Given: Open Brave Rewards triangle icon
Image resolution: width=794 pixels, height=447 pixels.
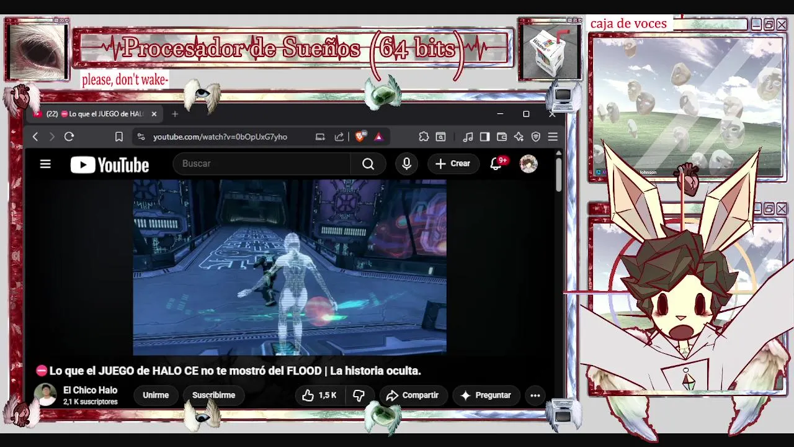Looking at the screenshot, I should (x=378, y=137).
